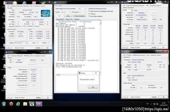
Task: Click the purple CPU-Z taskbar icon
Action: coord(39,104)
